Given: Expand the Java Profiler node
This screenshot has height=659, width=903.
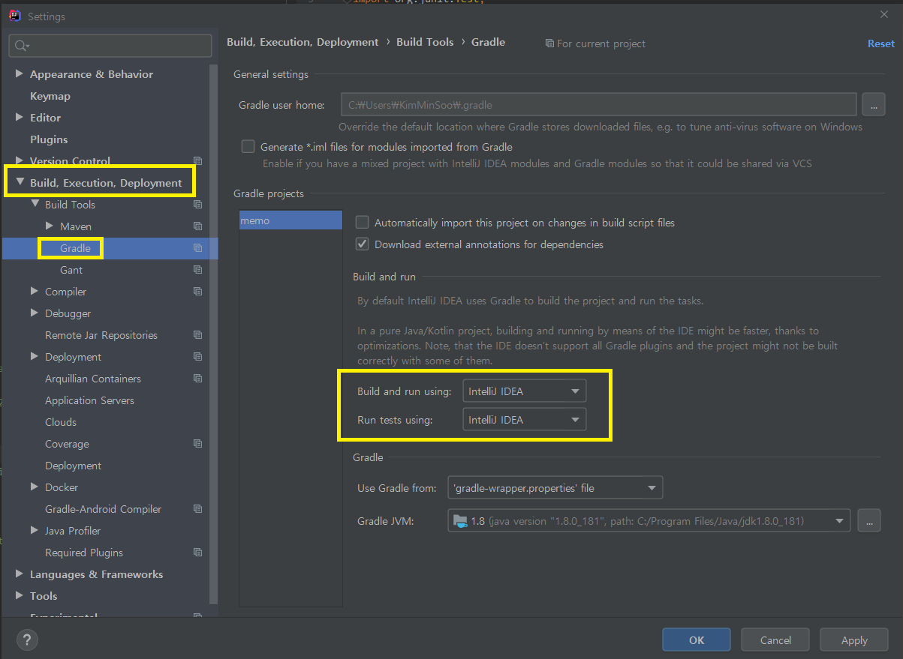Looking at the screenshot, I should (35, 531).
